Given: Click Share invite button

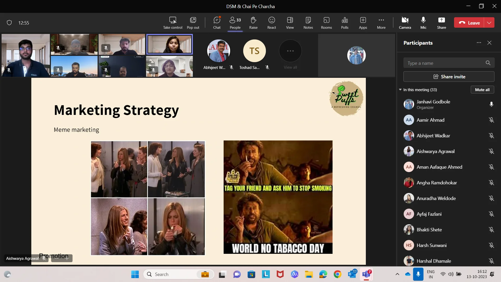Looking at the screenshot, I should [x=449, y=77].
